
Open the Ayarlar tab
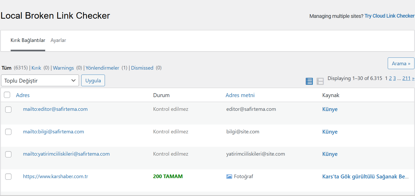[x=58, y=40]
